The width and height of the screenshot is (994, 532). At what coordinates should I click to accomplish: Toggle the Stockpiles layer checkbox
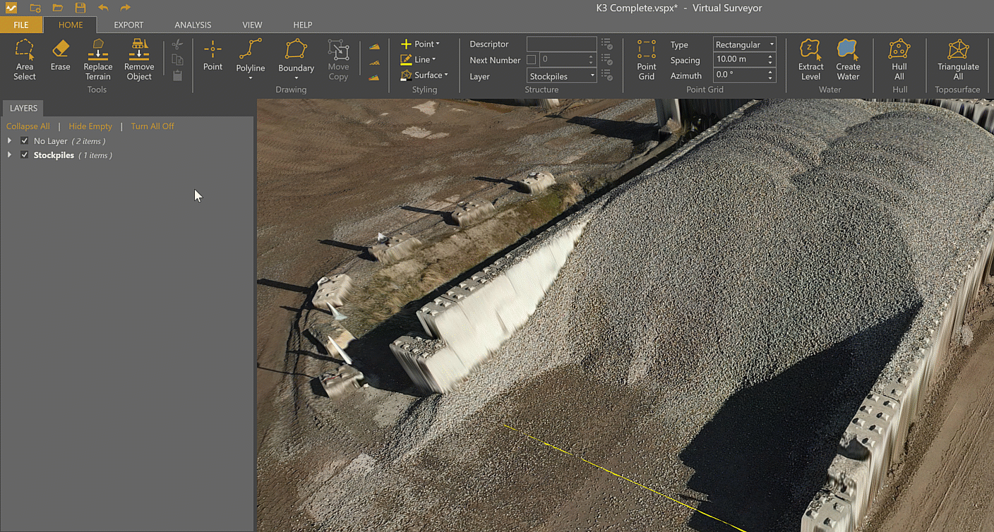click(x=25, y=155)
